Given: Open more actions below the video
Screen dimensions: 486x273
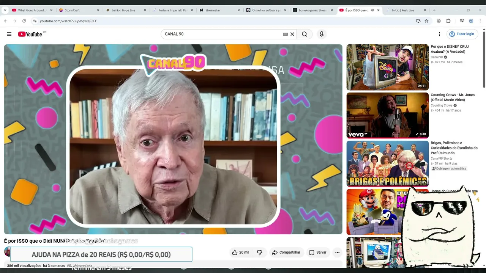Looking at the screenshot, I should point(337,253).
